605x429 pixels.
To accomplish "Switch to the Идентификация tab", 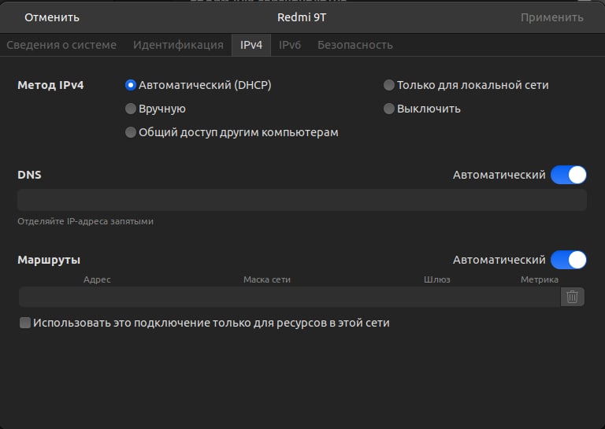I will [178, 45].
